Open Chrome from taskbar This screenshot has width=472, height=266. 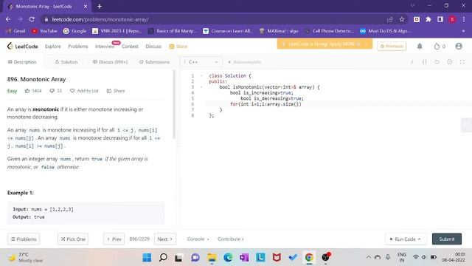click(309, 258)
